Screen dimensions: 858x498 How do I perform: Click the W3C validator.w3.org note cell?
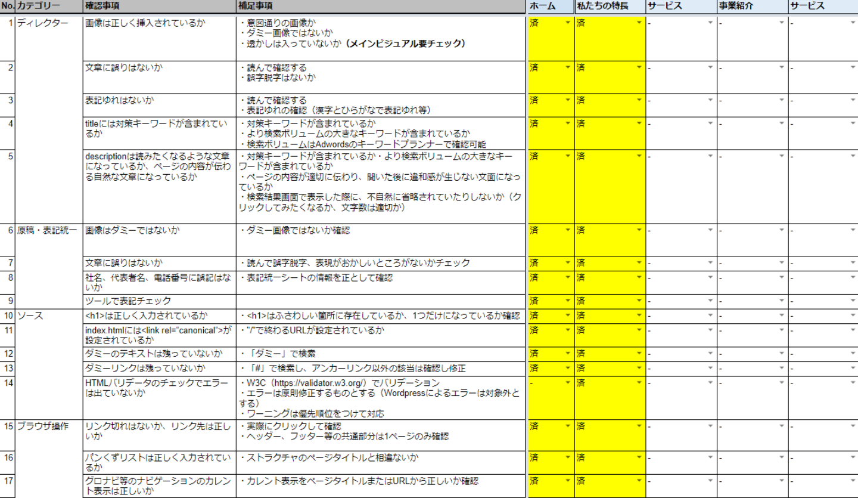(380, 398)
